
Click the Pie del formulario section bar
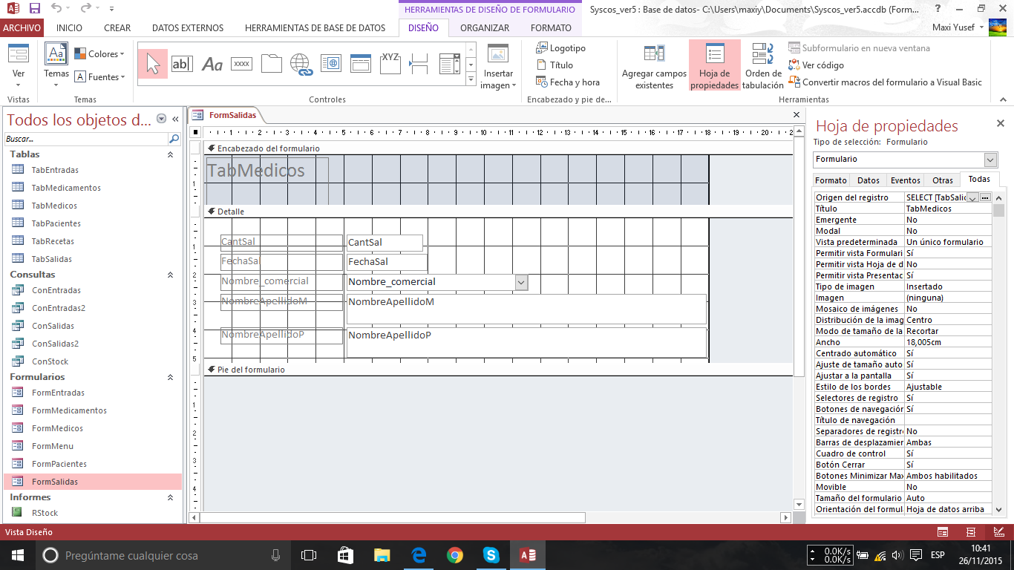click(497, 370)
